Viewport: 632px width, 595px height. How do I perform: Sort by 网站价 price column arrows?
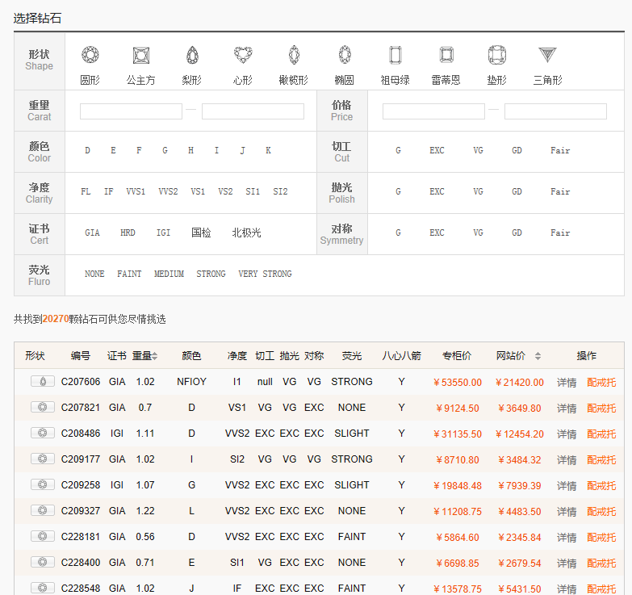click(538, 356)
